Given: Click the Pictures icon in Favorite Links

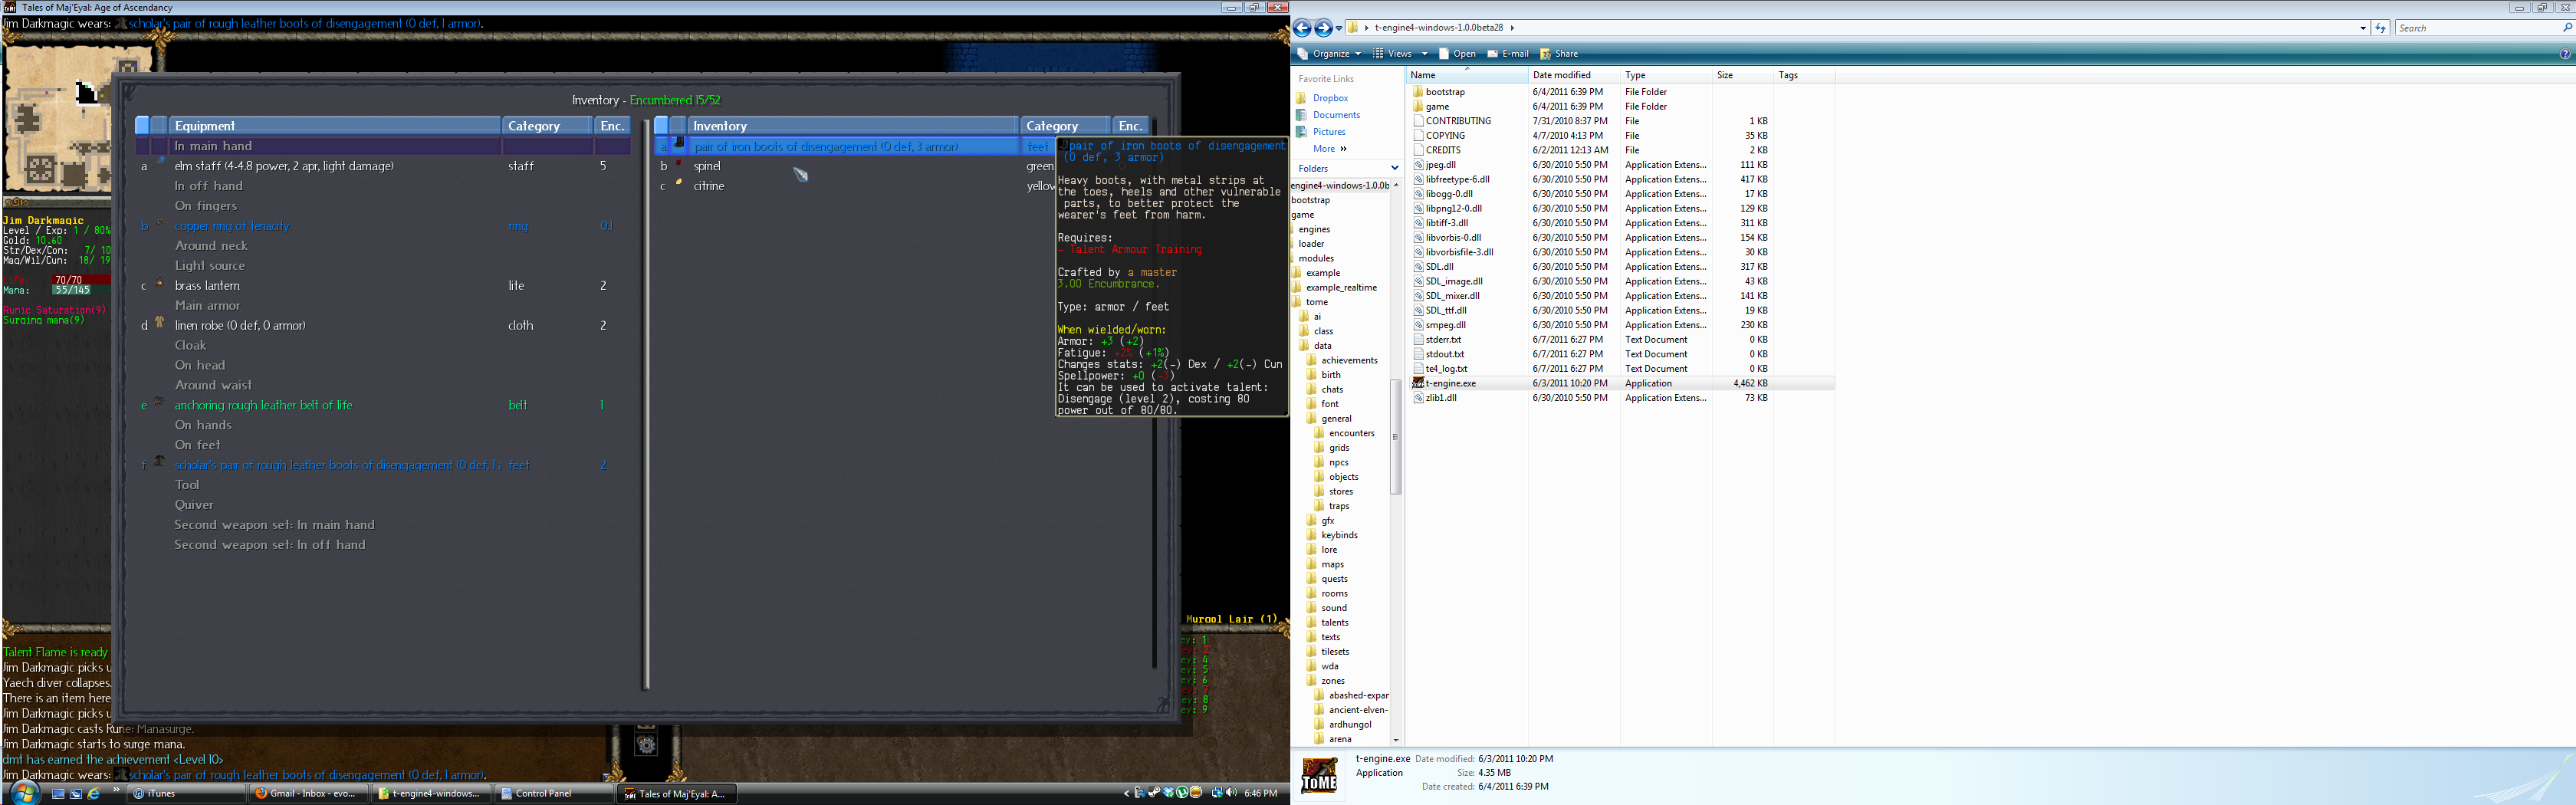Looking at the screenshot, I should tap(1301, 132).
